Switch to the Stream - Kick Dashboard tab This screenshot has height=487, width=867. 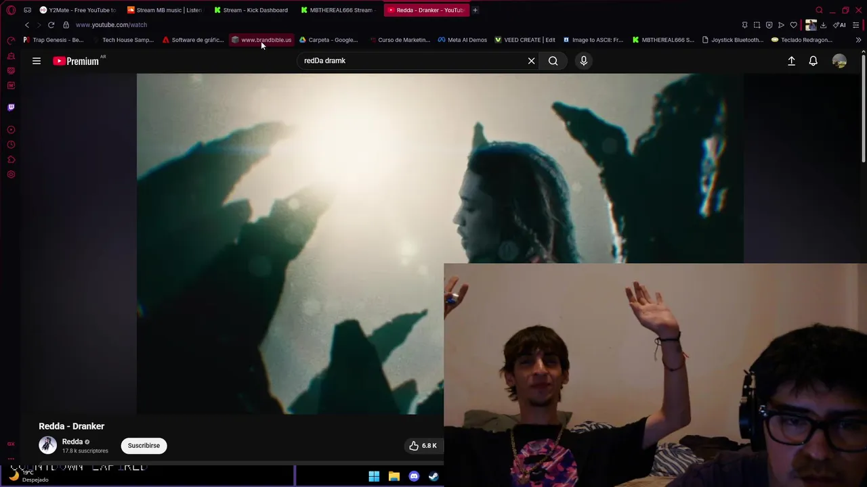pos(251,10)
